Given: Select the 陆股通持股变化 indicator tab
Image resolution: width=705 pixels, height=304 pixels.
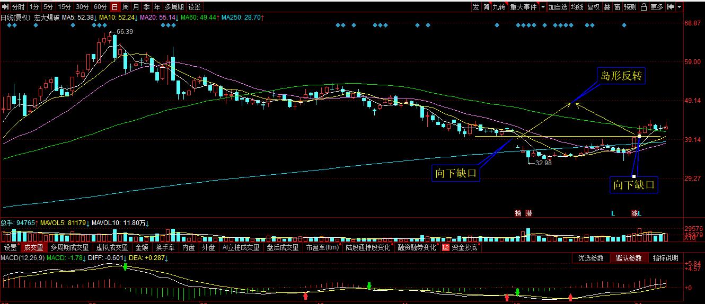Looking at the screenshot, I should coord(368,247).
